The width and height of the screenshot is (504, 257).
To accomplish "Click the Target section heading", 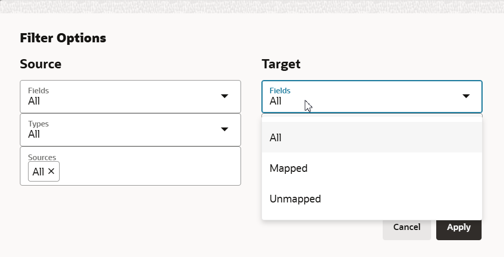I will [281, 64].
